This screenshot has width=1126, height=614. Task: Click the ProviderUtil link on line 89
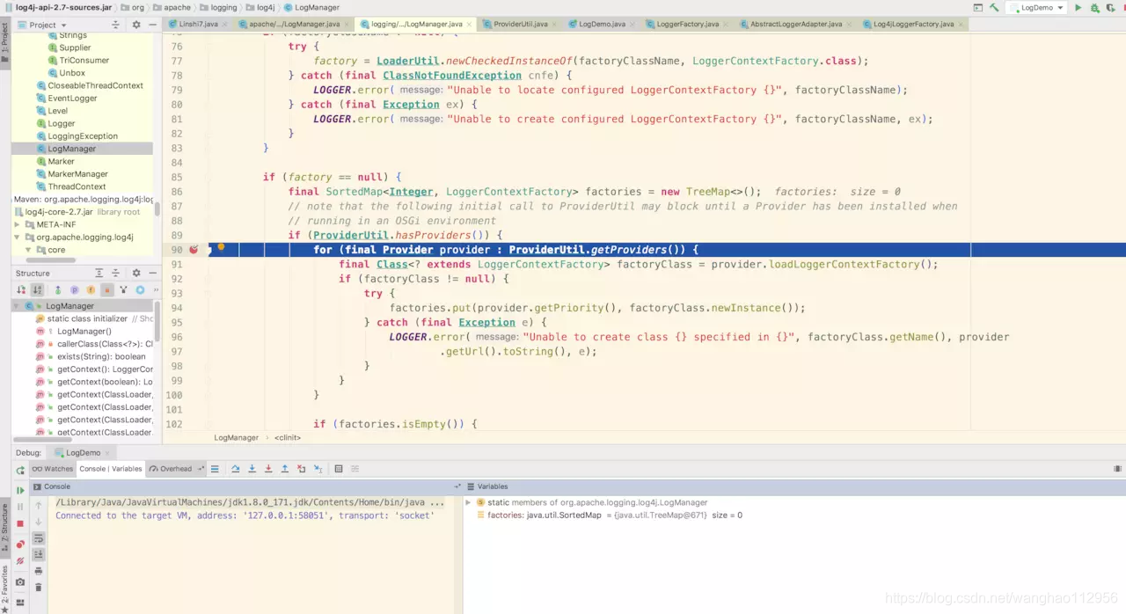pos(351,235)
